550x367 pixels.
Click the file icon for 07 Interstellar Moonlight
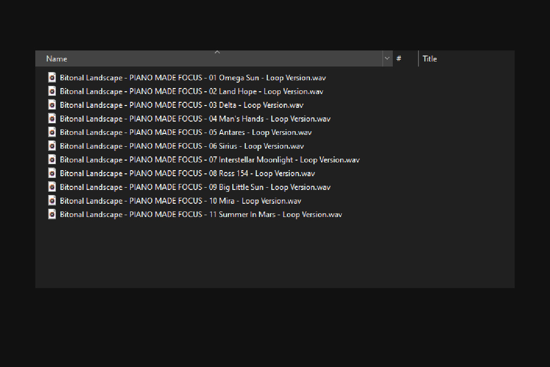[52, 160]
